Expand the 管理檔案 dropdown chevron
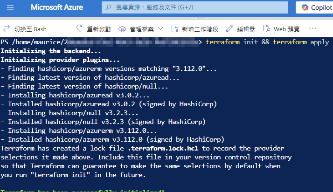333x192 pixels. pos(160,29)
